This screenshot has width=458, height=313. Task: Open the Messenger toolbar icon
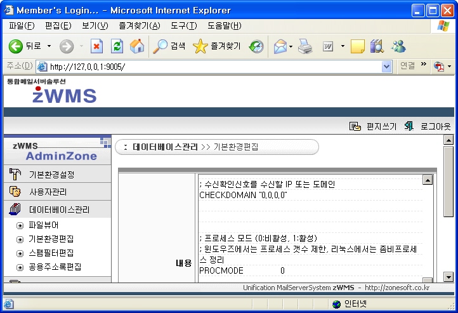[398, 46]
